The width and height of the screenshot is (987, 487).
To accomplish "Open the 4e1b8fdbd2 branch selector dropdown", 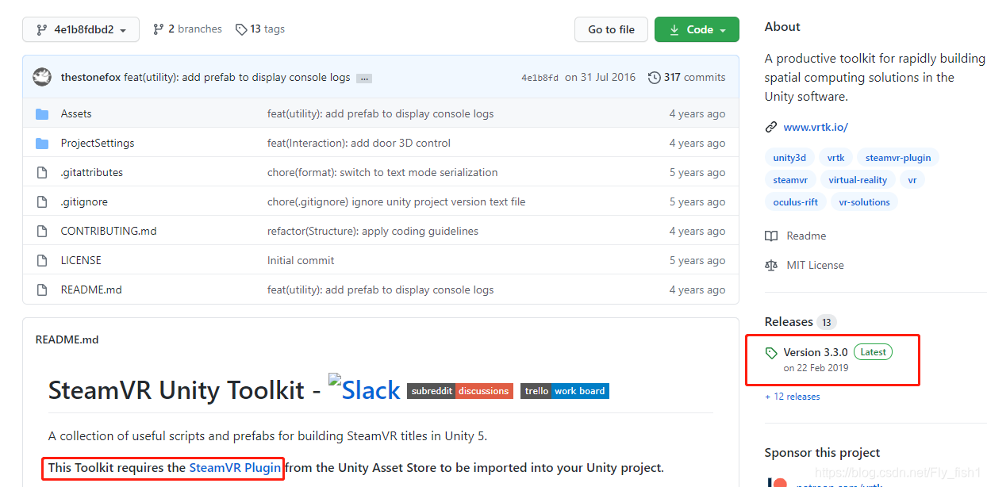I will pos(81,29).
